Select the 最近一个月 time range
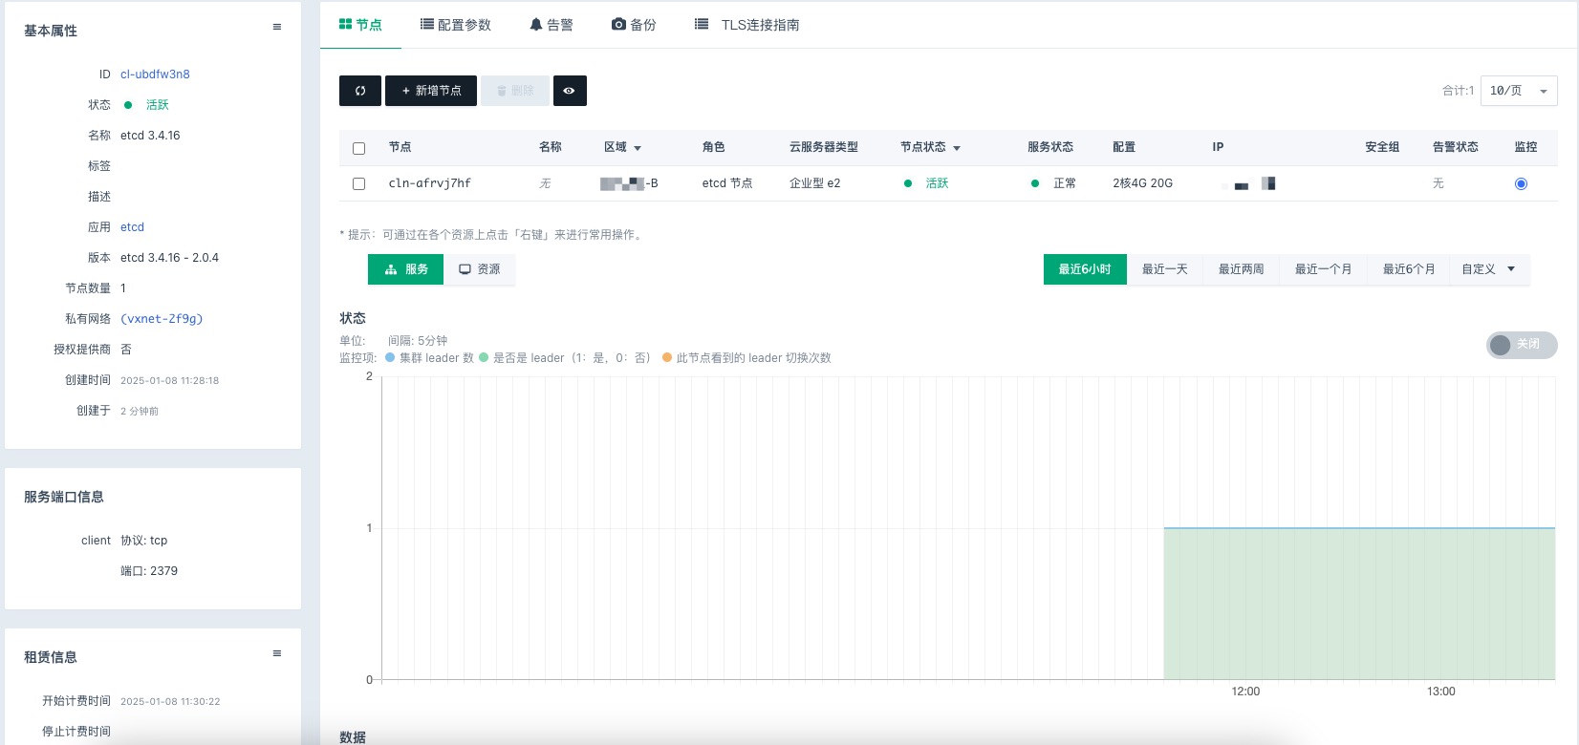 [x=1324, y=269]
